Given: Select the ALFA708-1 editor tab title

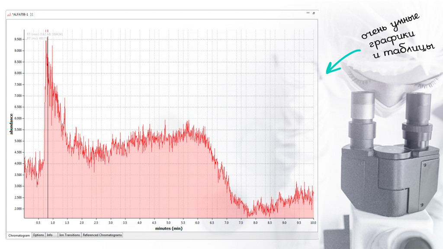Looking at the screenshot, I should pos(20,14).
